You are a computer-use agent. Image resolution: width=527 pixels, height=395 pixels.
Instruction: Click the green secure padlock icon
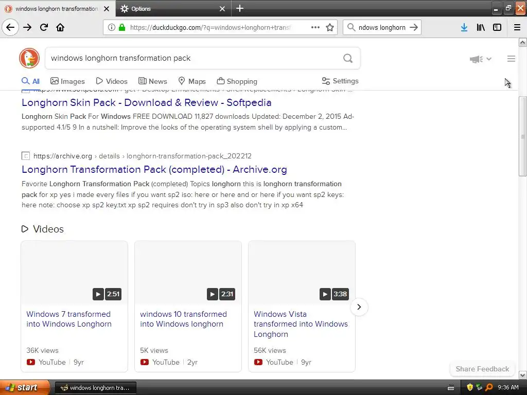(122, 27)
